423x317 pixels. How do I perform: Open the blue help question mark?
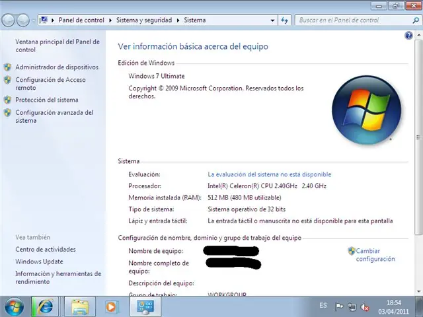point(408,35)
